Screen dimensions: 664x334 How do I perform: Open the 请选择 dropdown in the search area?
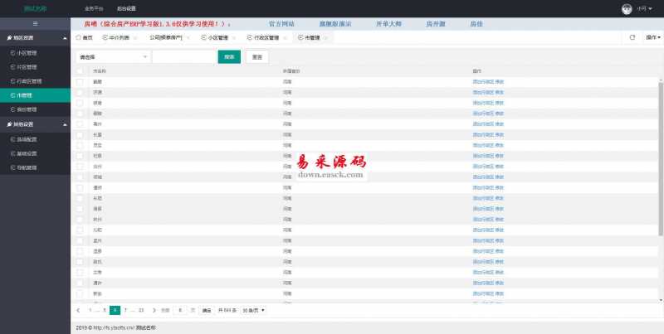[x=113, y=57]
